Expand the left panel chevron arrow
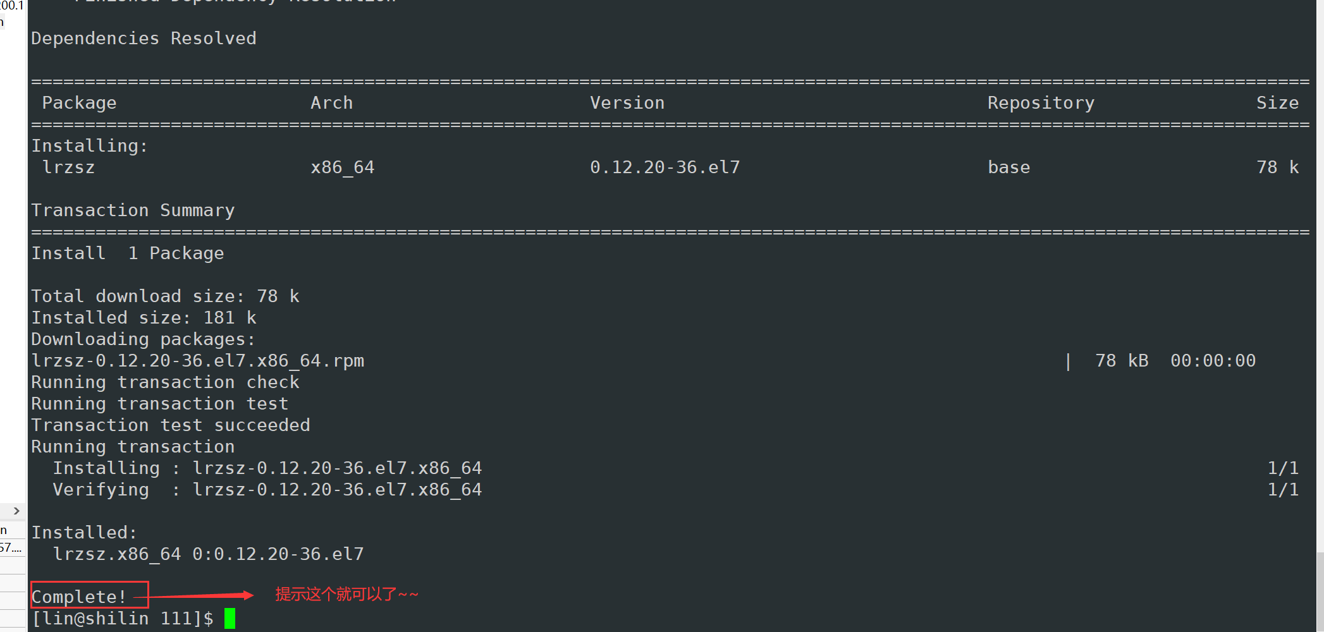The height and width of the screenshot is (632, 1324). pos(16,511)
